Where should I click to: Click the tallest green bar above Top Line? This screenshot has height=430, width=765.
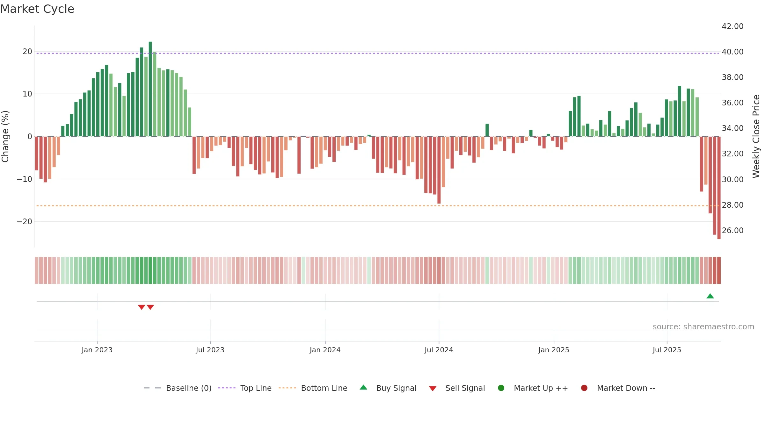pos(150,89)
